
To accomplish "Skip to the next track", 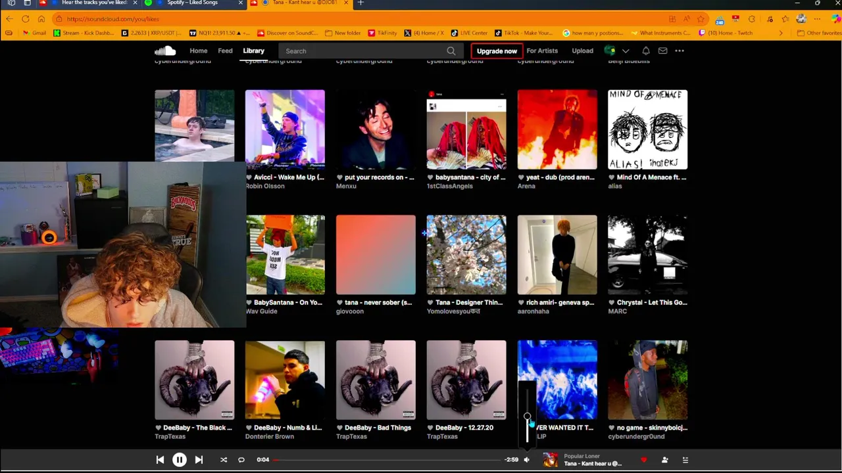I will [x=199, y=460].
